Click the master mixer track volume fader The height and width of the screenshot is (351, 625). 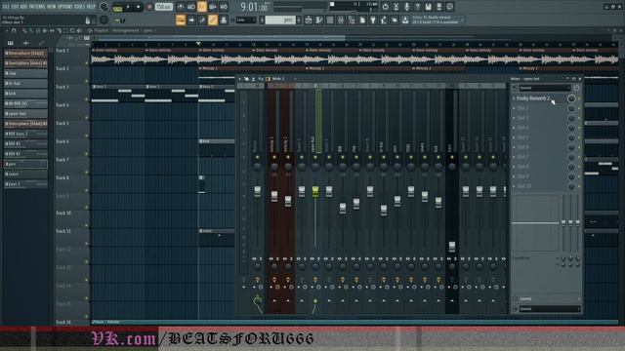click(x=258, y=191)
